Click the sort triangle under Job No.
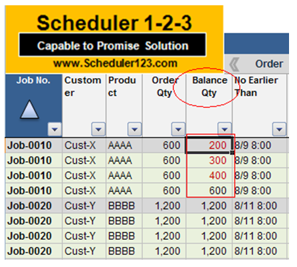This screenshot has width=297, height=267. [29, 109]
